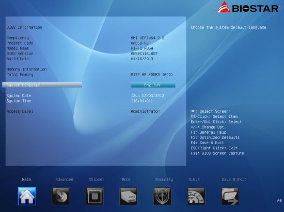
Task: Edit the System Date value field
Action: [148, 95]
